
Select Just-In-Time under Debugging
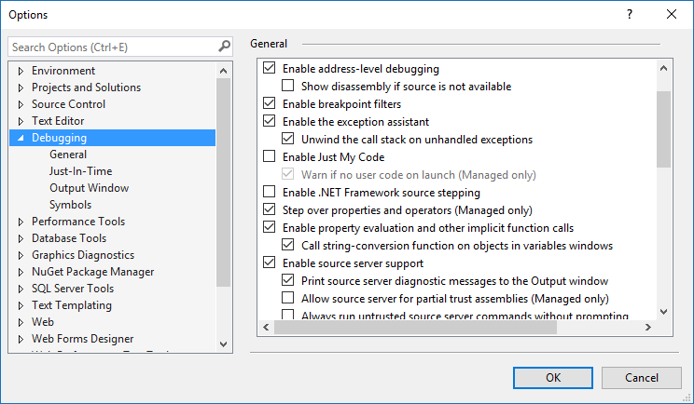pos(80,171)
